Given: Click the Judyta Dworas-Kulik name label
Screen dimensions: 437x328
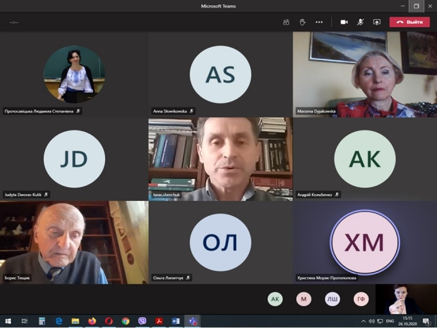Looking at the screenshot, I should click(26, 194).
